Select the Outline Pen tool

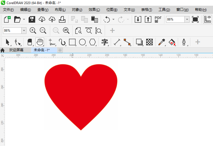(x=184, y=42)
